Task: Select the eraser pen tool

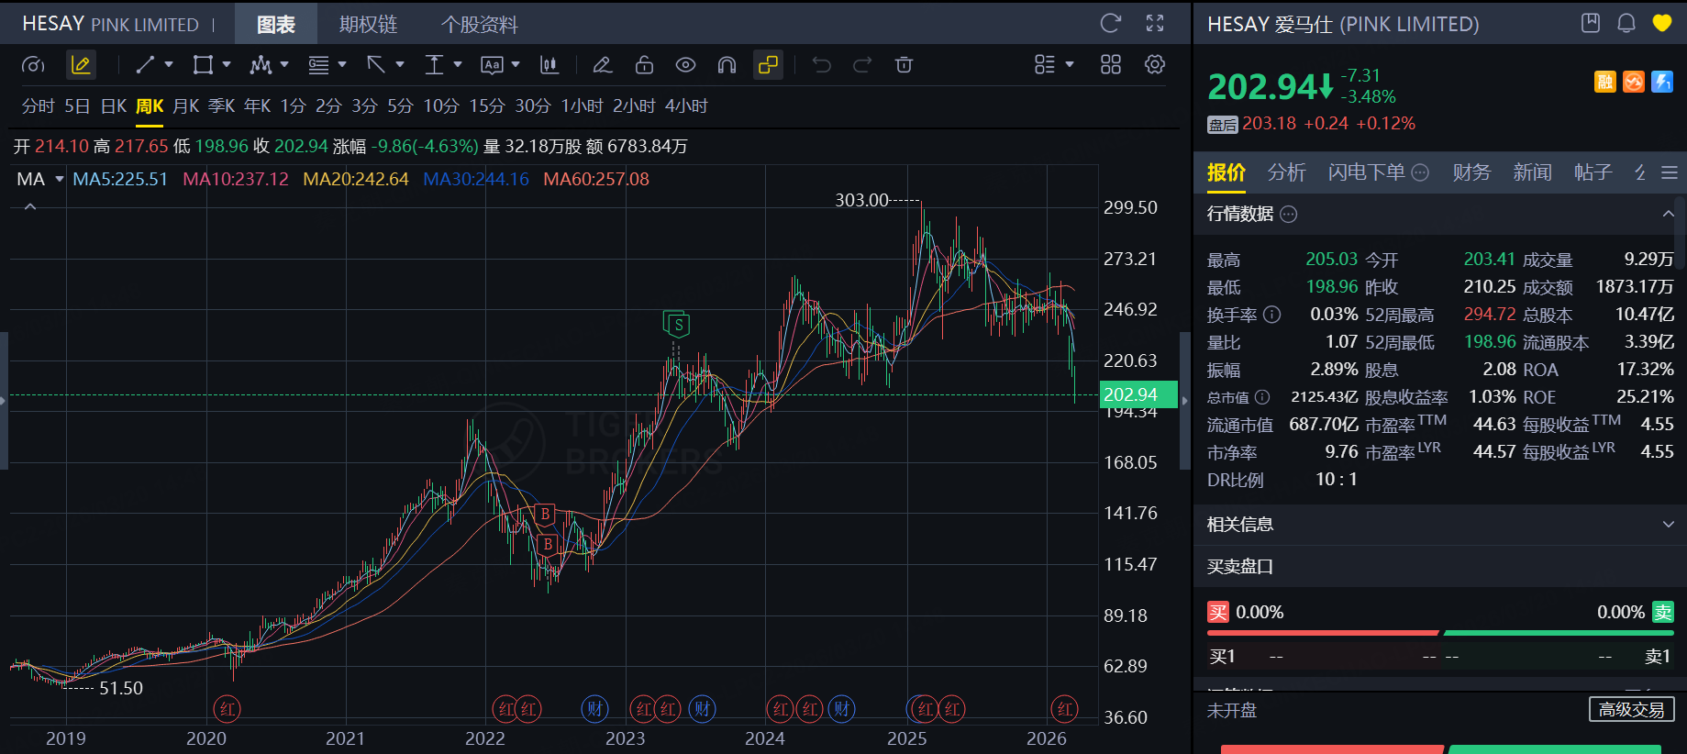Action: click(x=602, y=65)
